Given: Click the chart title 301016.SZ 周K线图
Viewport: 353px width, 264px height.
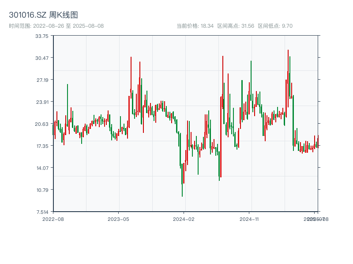Looking at the screenshot, I should click(x=43, y=15).
